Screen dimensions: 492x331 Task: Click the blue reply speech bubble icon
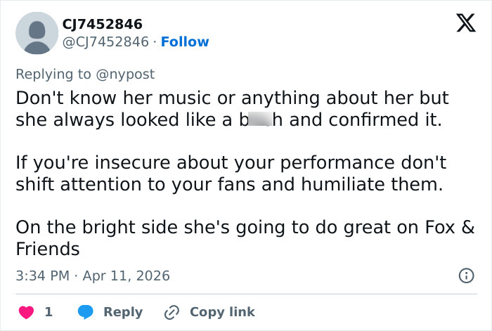pyautogui.click(x=85, y=311)
